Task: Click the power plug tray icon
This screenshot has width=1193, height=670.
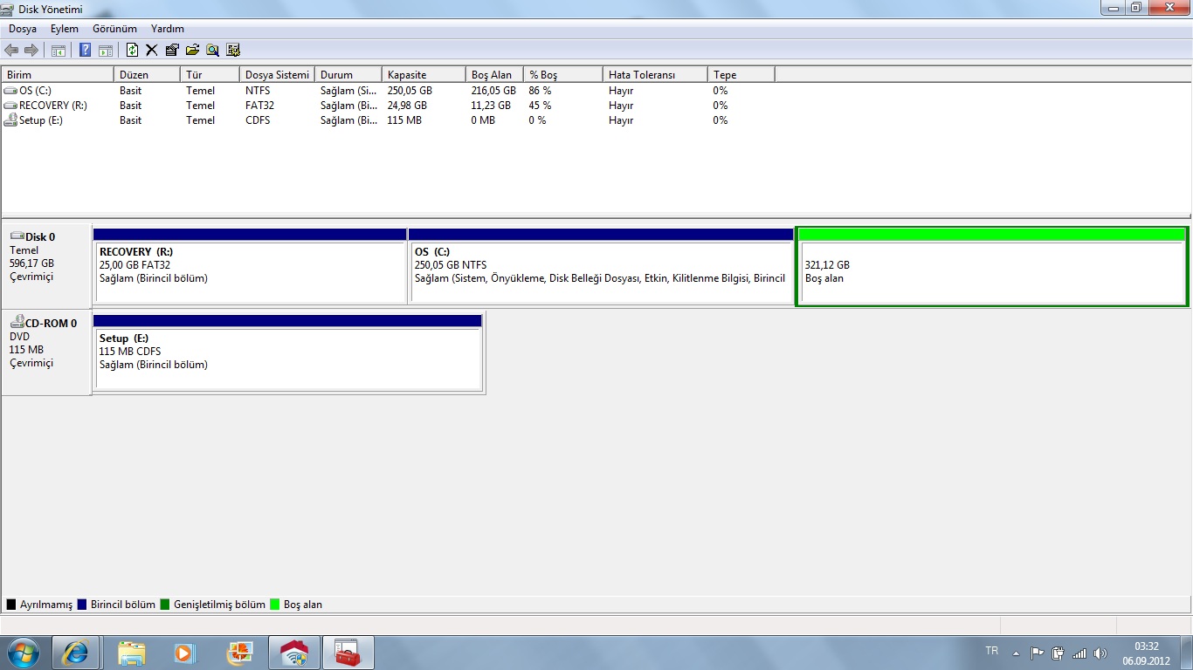Action: (1059, 653)
